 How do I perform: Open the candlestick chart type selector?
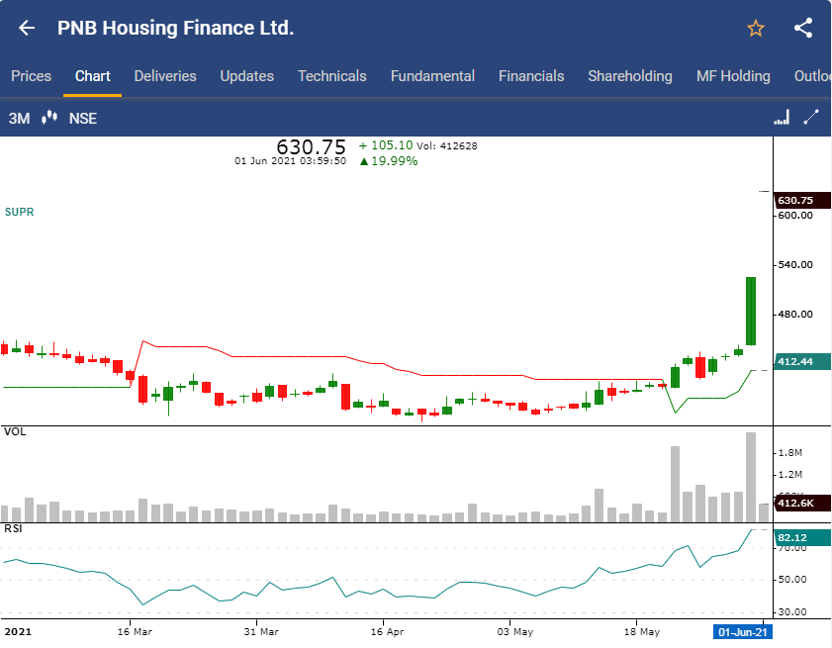[49, 118]
